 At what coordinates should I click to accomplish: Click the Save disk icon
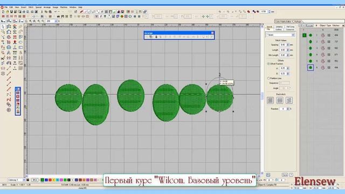pos(12,12)
